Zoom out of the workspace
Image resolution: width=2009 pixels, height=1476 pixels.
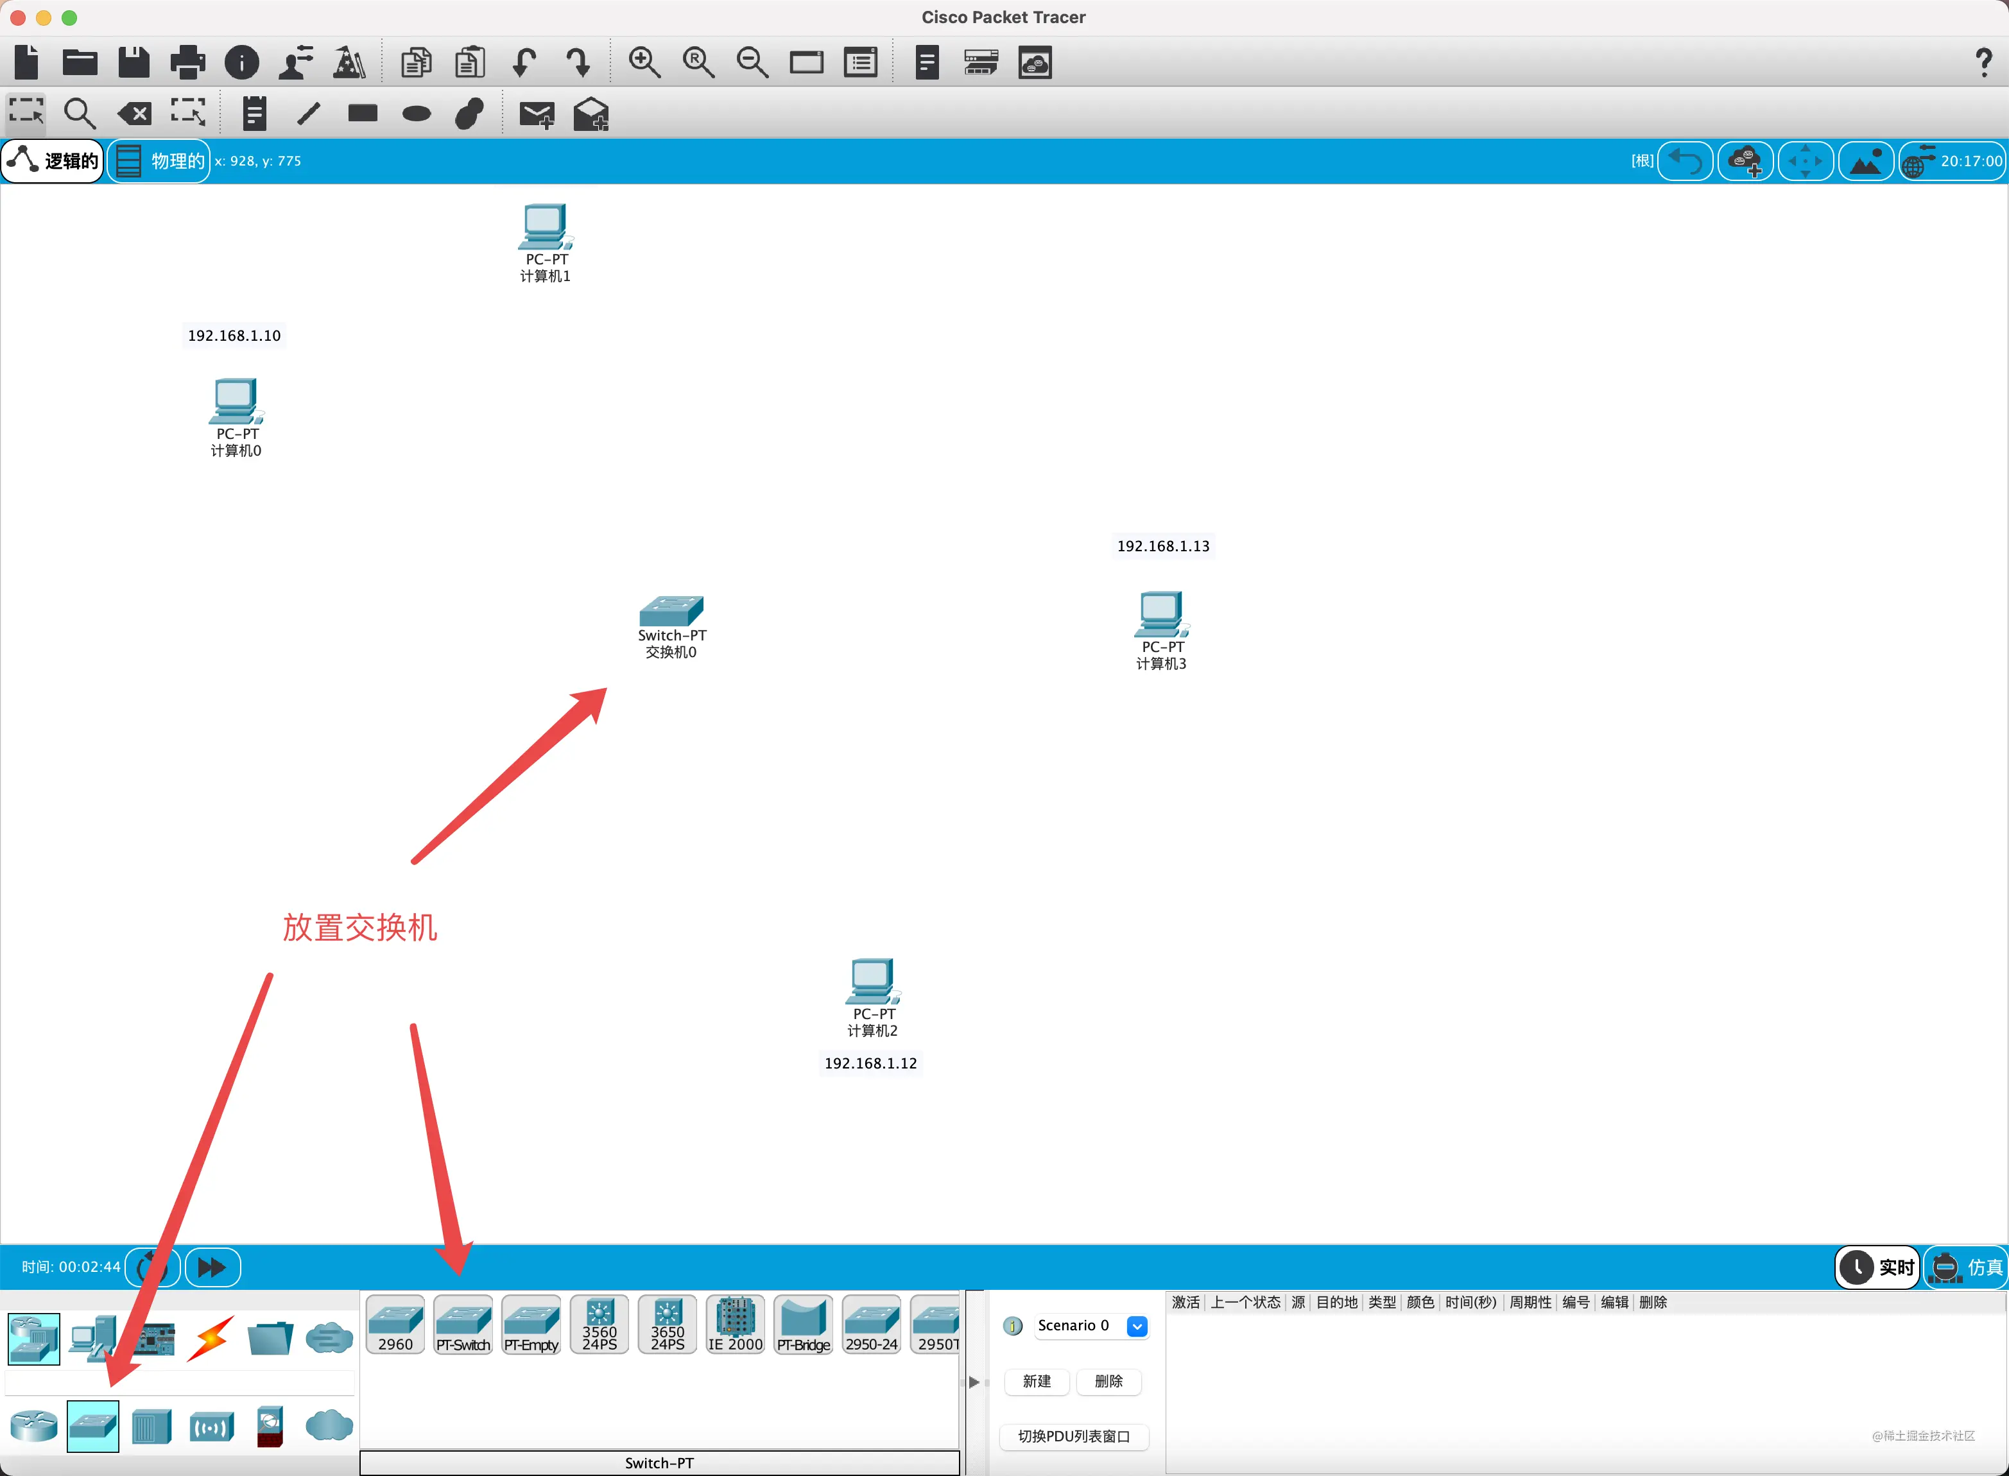[x=752, y=62]
